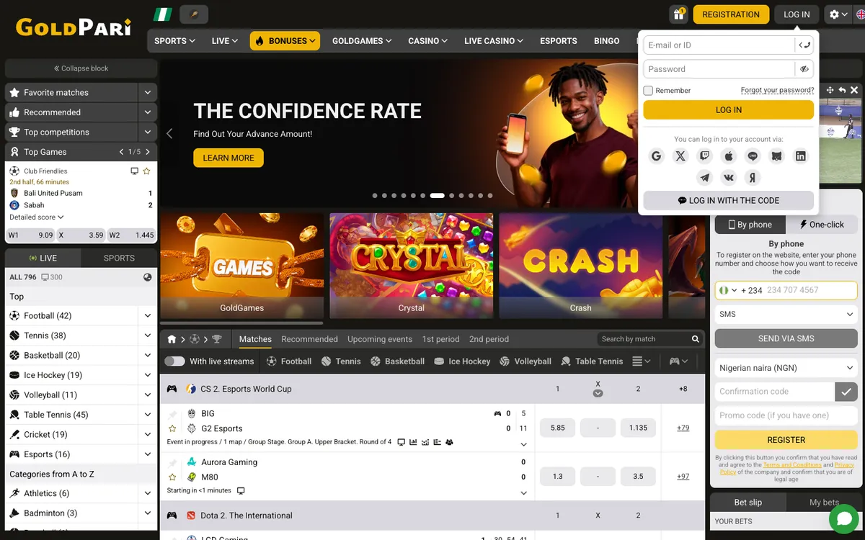865x540 pixels.
Task: Open Sports menu in top navigation
Action: pyautogui.click(x=175, y=41)
